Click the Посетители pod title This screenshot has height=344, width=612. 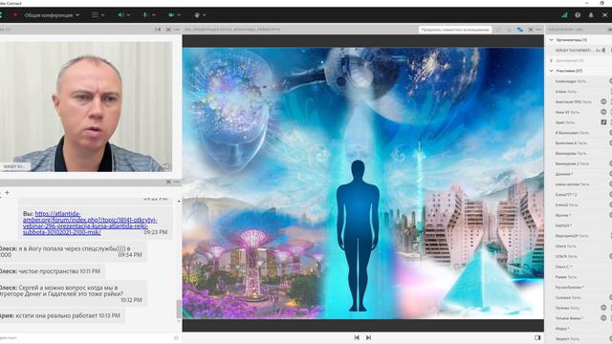tap(566, 30)
